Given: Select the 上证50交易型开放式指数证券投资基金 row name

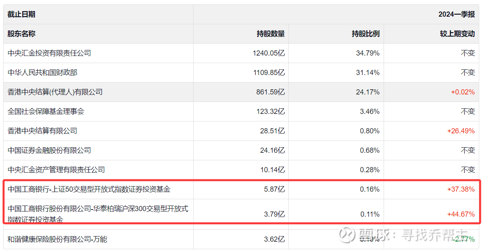Looking at the screenshot, I should [89, 189].
